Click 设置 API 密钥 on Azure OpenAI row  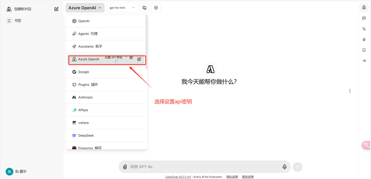114,57
